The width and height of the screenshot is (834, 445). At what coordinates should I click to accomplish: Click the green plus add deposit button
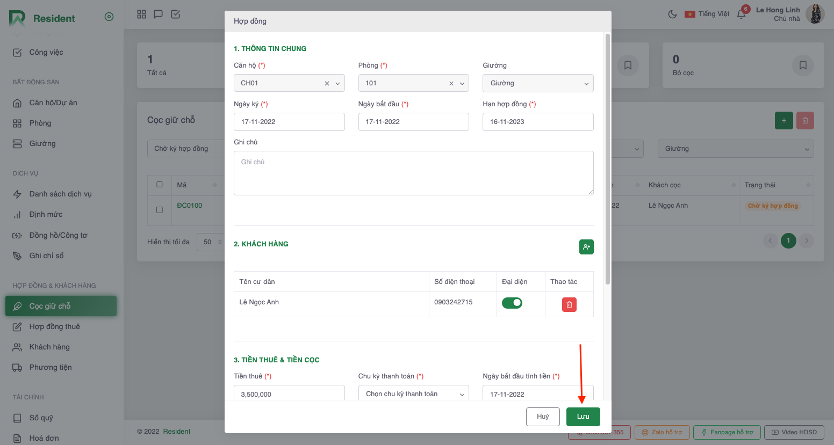[783, 121]
